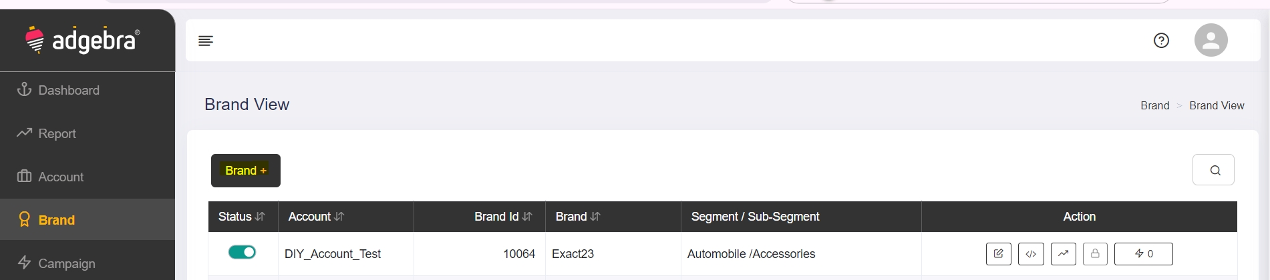The width and height of the screenshot is (1270, 280).
Task: Click the Brand + add button
Action: 246,171
